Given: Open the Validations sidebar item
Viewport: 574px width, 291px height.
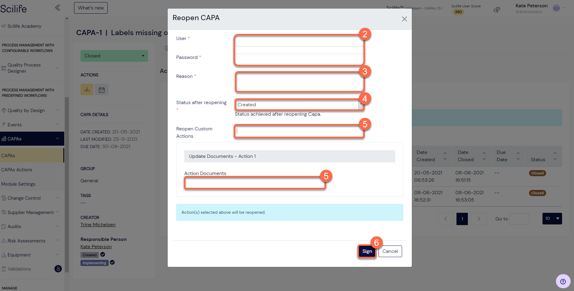Looking at the screenshot, I should pyautogui.click(x=19, y=269).
